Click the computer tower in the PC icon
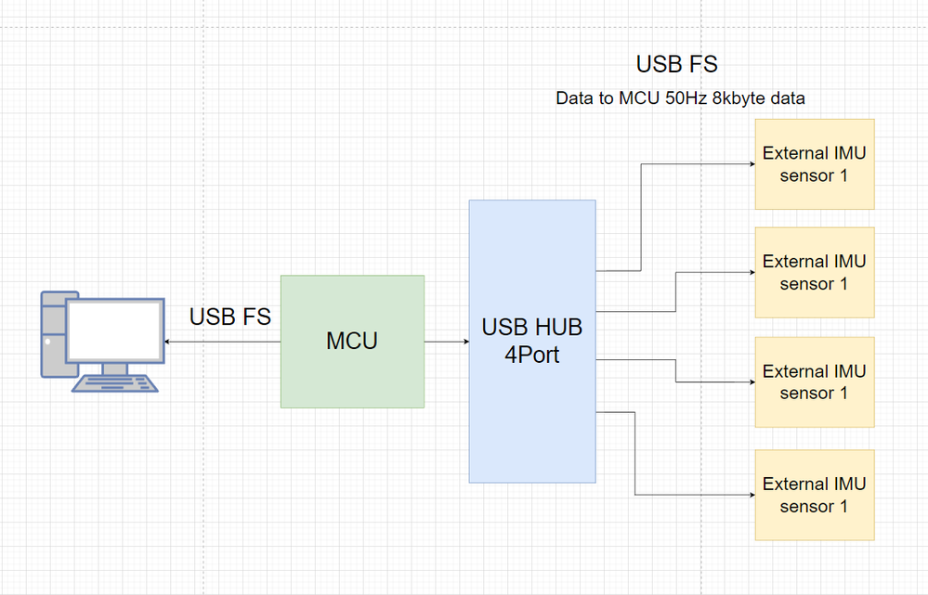Screen dimensions: 928x595 (53, 333)
